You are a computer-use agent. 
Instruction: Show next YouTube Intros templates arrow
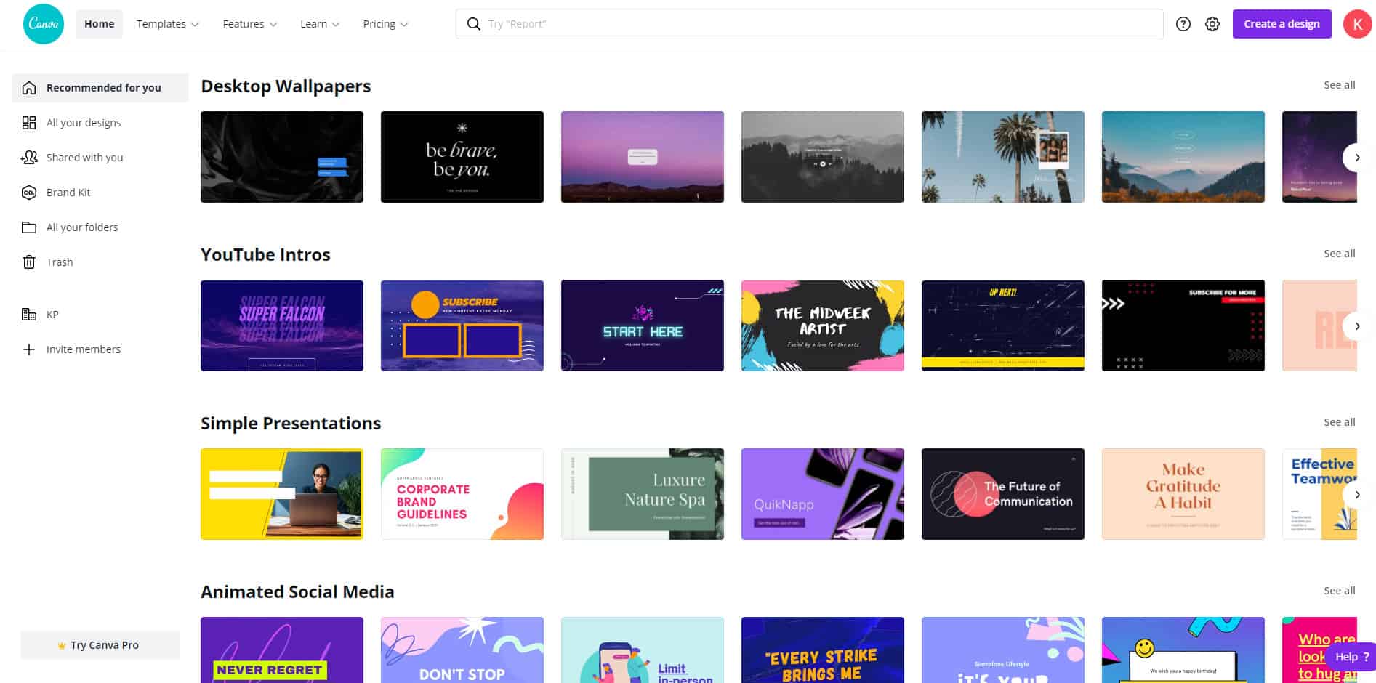(x=1356, y=326)
